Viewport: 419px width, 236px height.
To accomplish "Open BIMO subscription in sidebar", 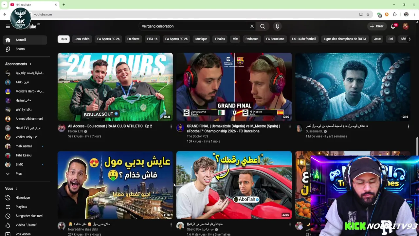I will pos(25,165).
